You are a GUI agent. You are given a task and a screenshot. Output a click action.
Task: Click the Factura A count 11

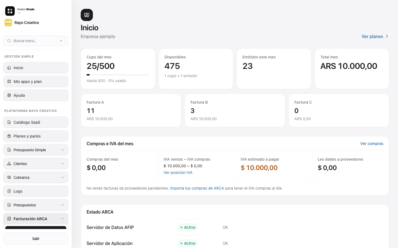[x=91, y=111]
